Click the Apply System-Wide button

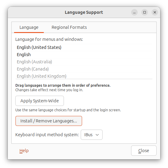pos(40,101)
